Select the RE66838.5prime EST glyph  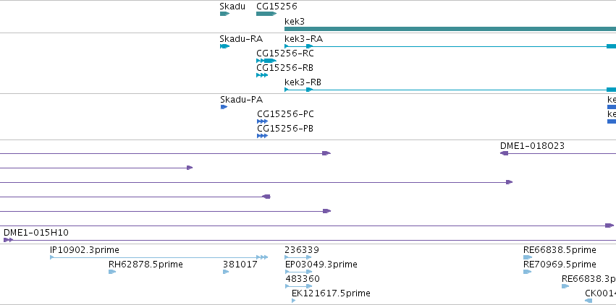click(x=528, y=257)
